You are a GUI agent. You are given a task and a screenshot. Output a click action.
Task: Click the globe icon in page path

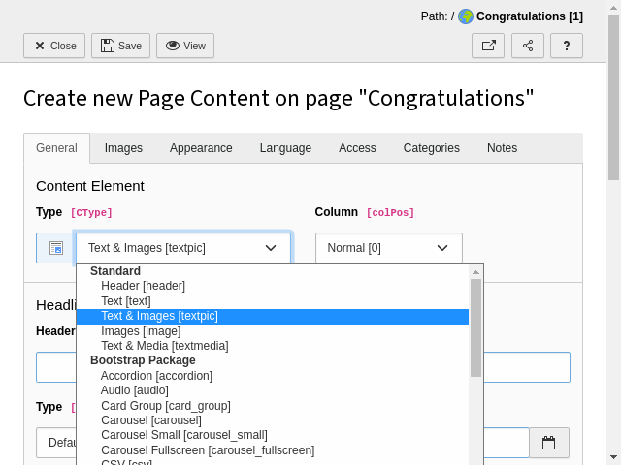pos(466,16)
